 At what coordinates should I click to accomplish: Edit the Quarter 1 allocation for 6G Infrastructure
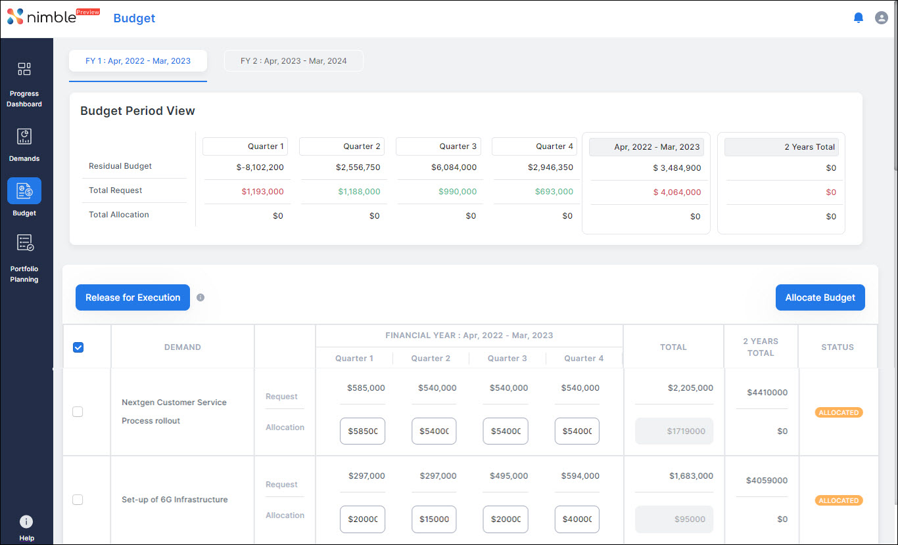point(362,519)
